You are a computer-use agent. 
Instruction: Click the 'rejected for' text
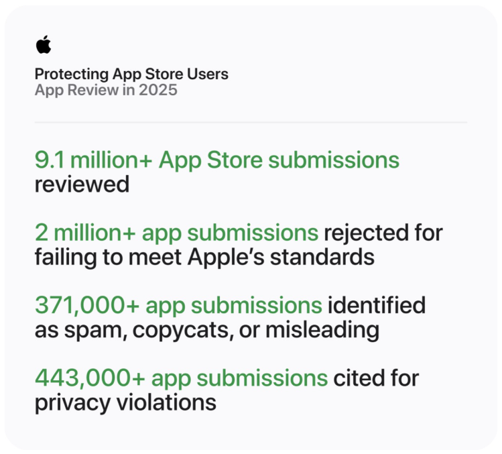[383, 234]
